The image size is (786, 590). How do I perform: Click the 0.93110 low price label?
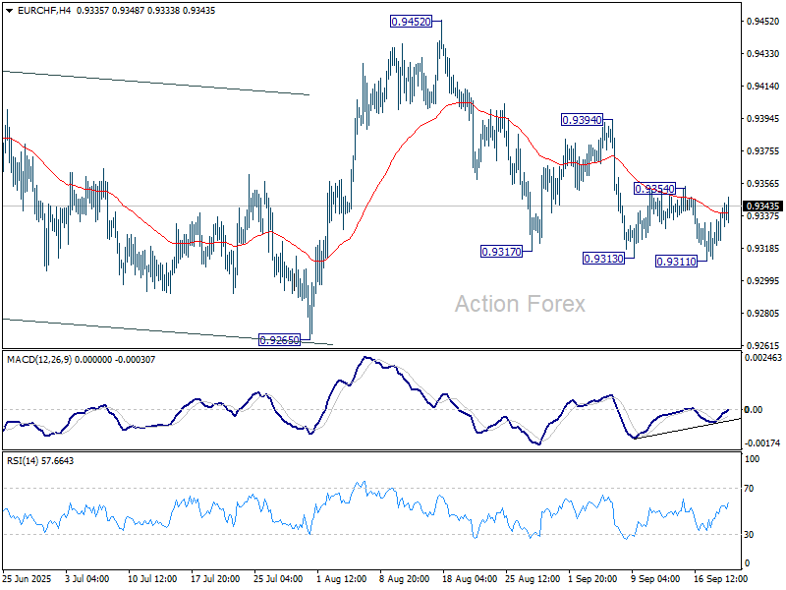pyautogui.click(x=676, y=262)
